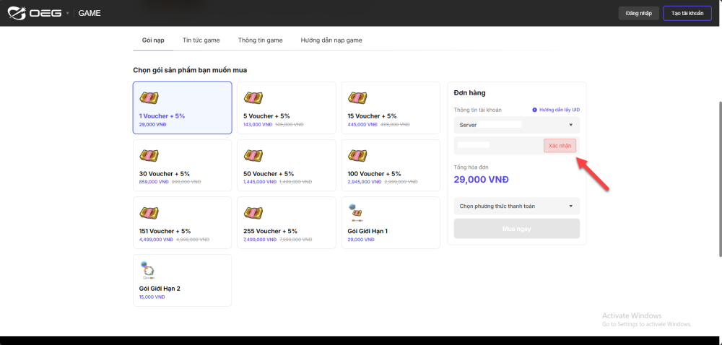
Task: Click the OEG logo in header
Action: click(x=35, y=13)
